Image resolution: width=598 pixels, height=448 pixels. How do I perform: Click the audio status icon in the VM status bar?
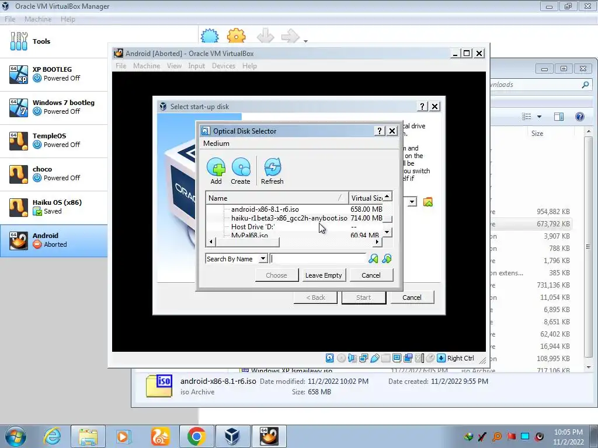[352, 358]
